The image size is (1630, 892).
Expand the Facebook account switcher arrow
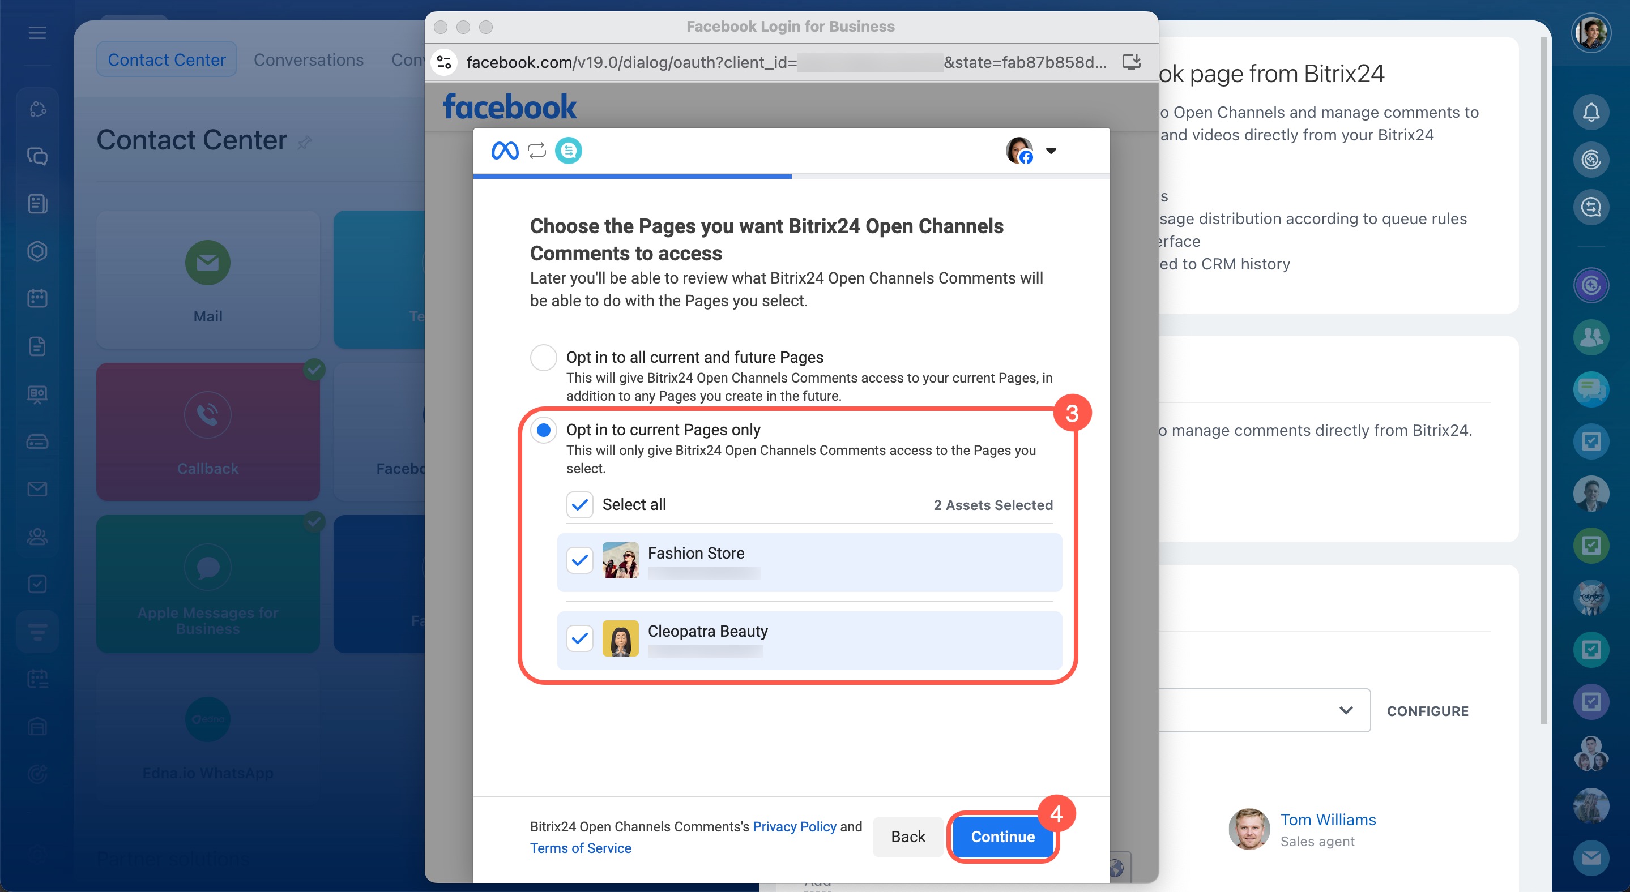(1051, 151)
